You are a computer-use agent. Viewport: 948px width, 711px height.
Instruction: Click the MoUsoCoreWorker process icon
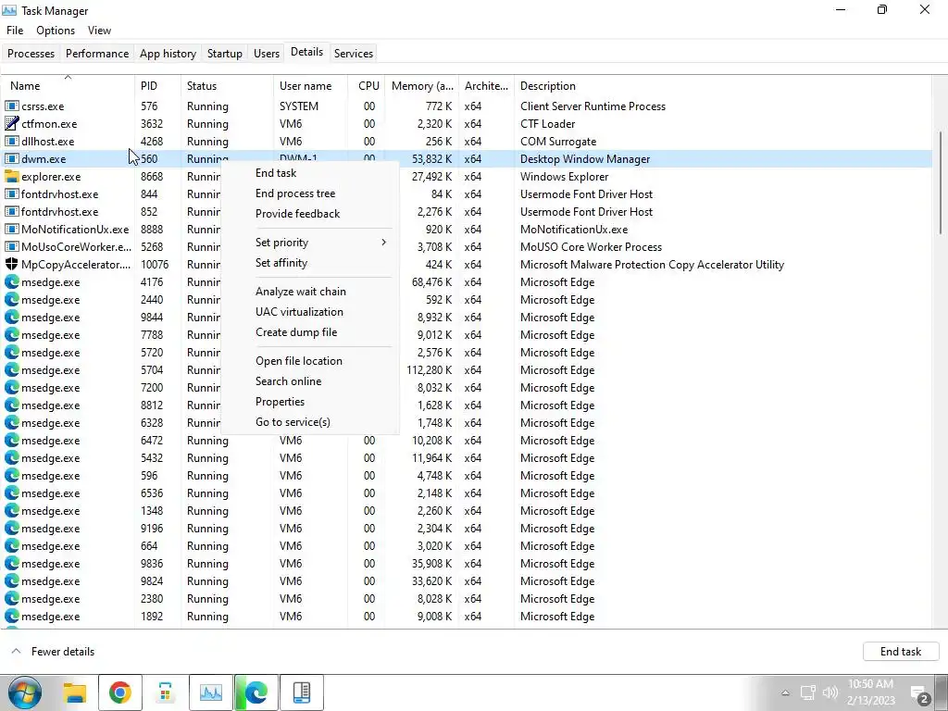[x=11, y=246]
